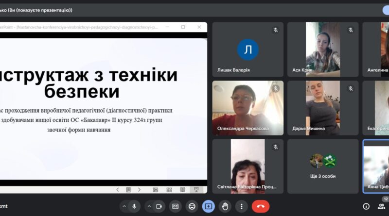
Task: Select Лишак Валерія's participant tile
Action: [248, 50]
